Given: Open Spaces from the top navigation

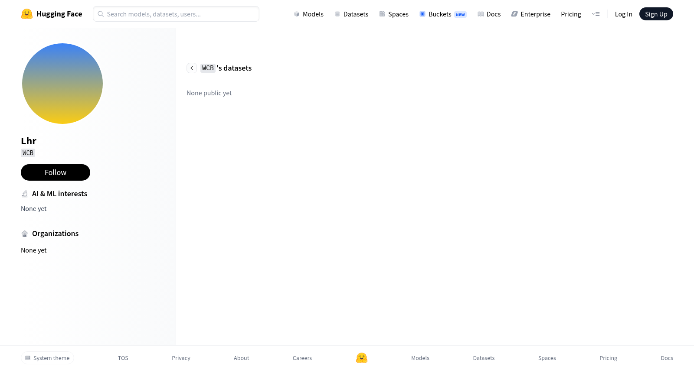Looking at the screenshot, I should pyautogui.click(x=394, y=14).
